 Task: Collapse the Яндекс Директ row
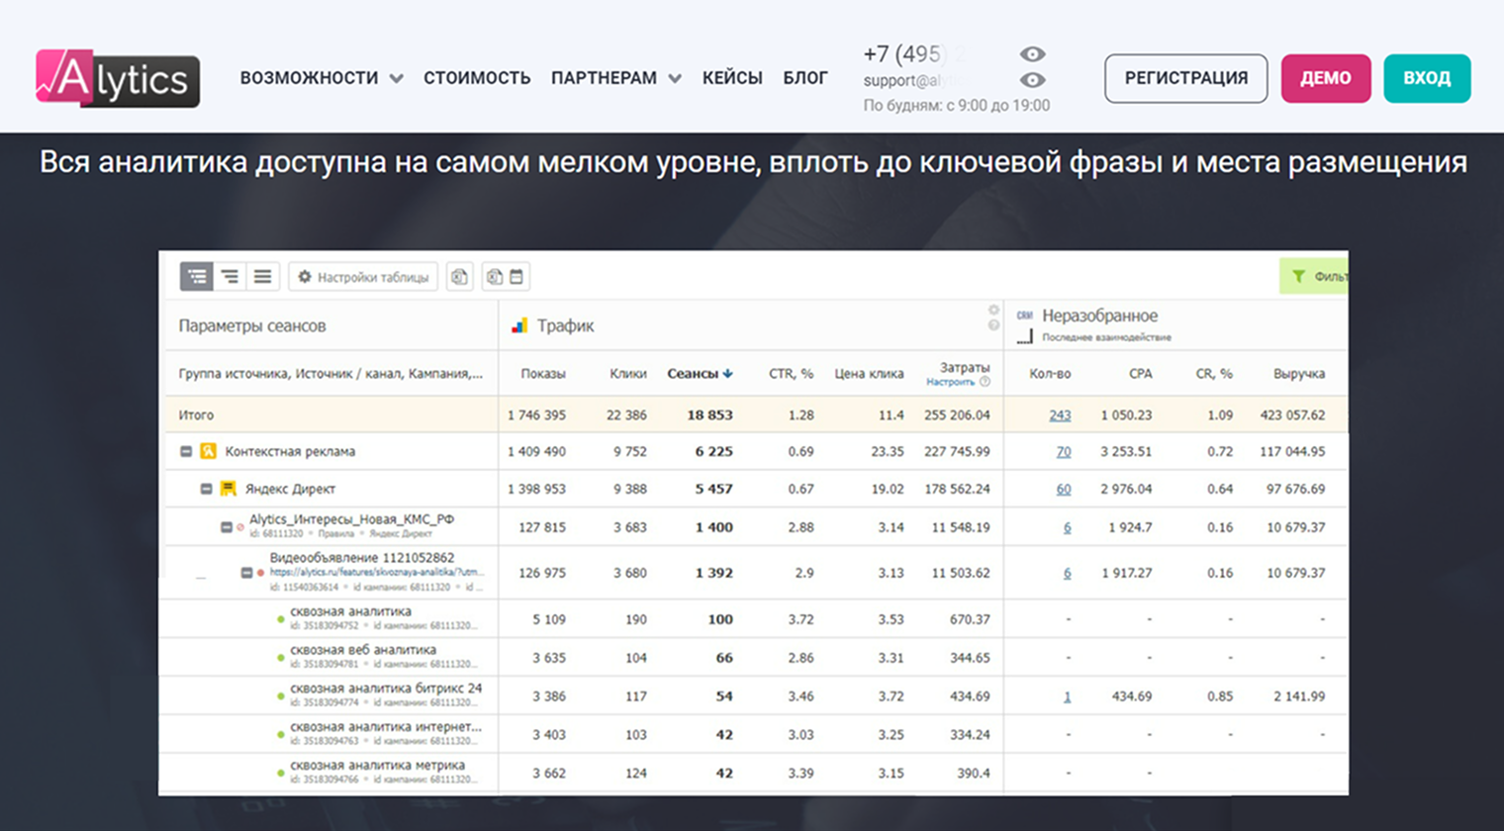click(207, 489)
